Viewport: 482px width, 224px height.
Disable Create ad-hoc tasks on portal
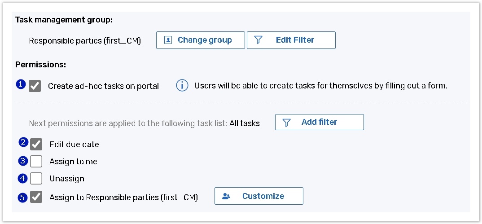[35, 86]
